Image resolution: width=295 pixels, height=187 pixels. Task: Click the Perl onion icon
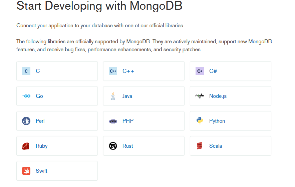pyautogui.click(x=26, y=121)
